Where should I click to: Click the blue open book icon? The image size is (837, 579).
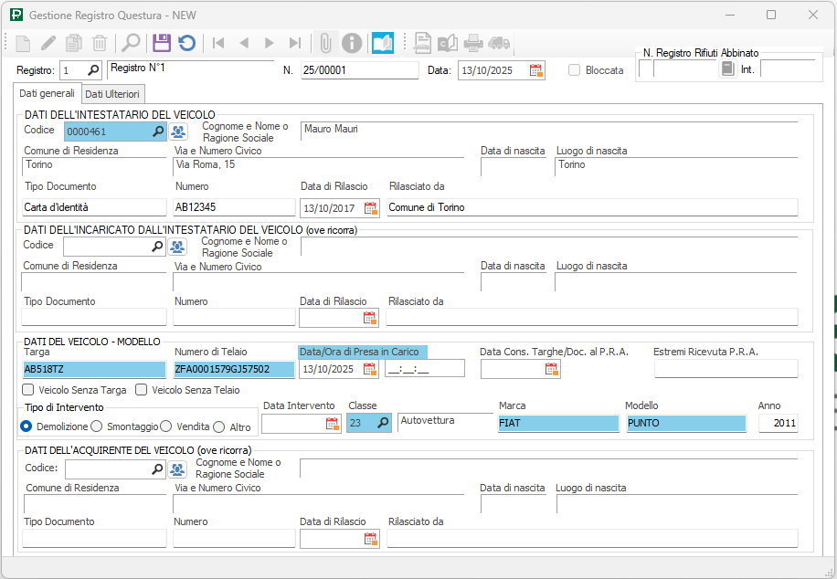382,43
